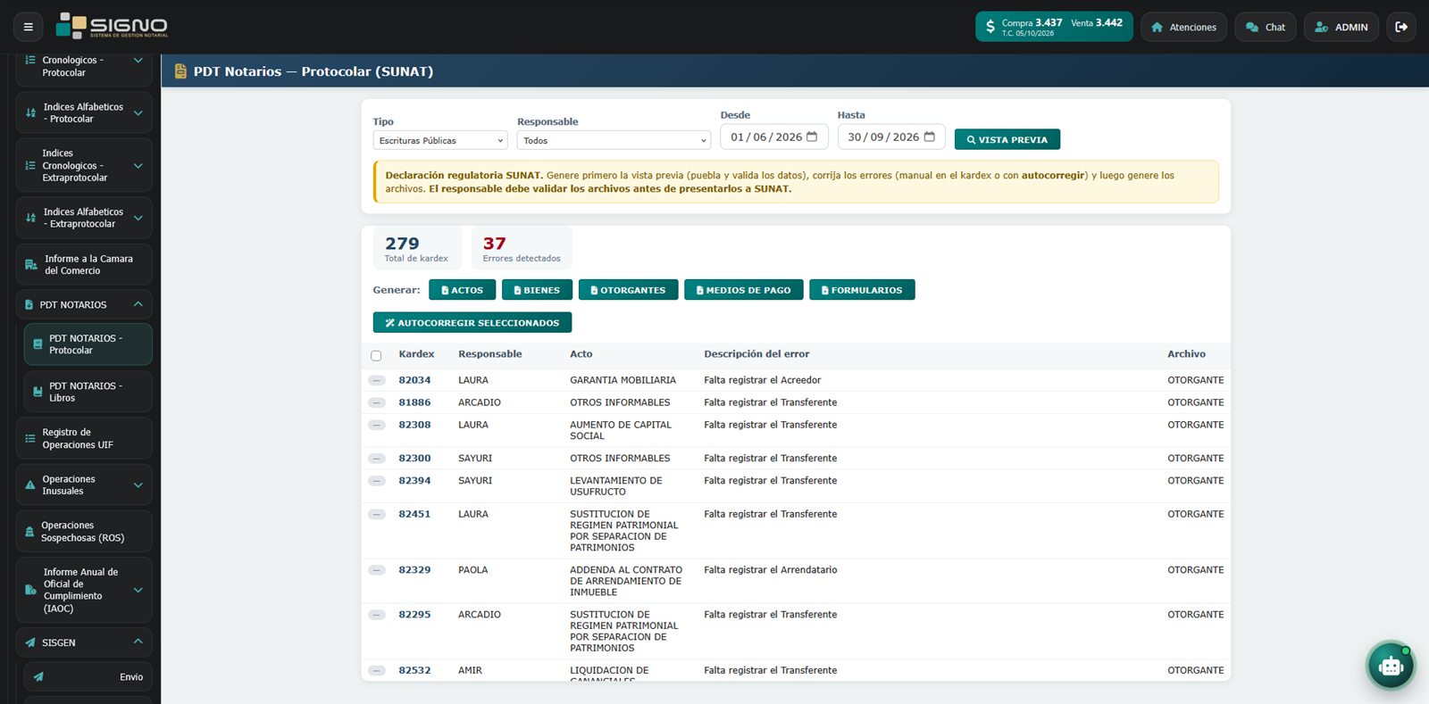1429x704 pixels.
Task: Generate the FORMULARIOS file
Action: (862, 290)
